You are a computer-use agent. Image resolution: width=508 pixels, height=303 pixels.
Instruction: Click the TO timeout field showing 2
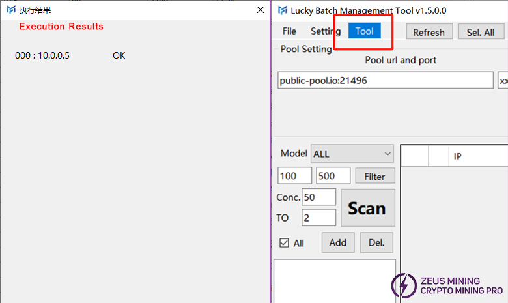(318, 218)
